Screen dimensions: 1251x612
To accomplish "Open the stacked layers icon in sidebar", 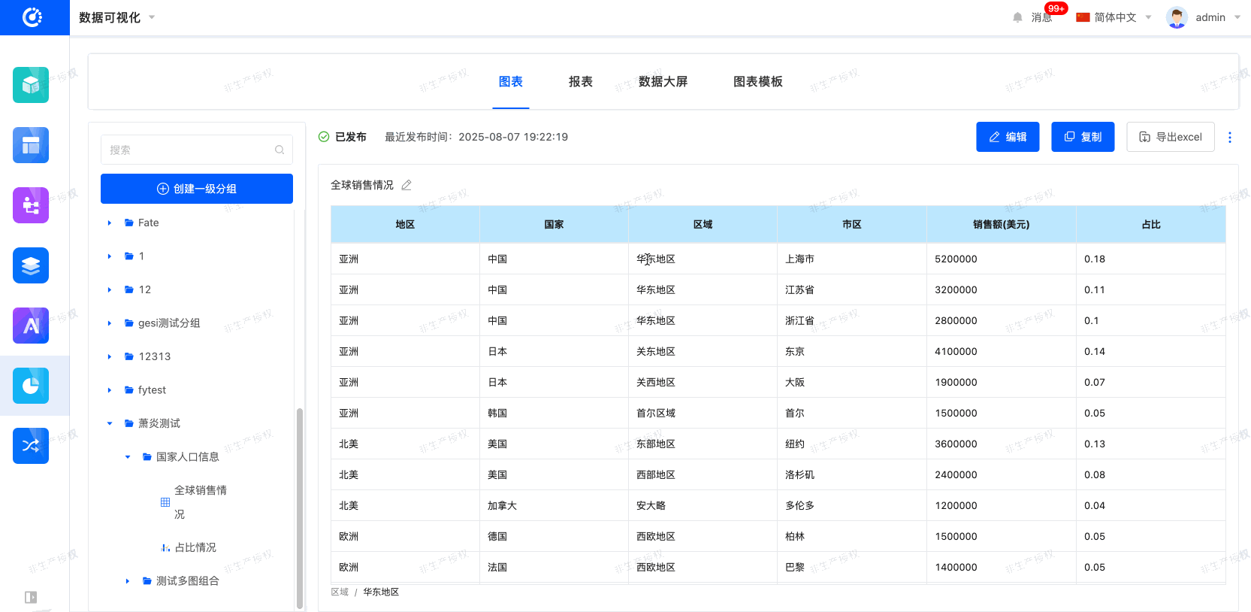I will click(x=31, y=265).
